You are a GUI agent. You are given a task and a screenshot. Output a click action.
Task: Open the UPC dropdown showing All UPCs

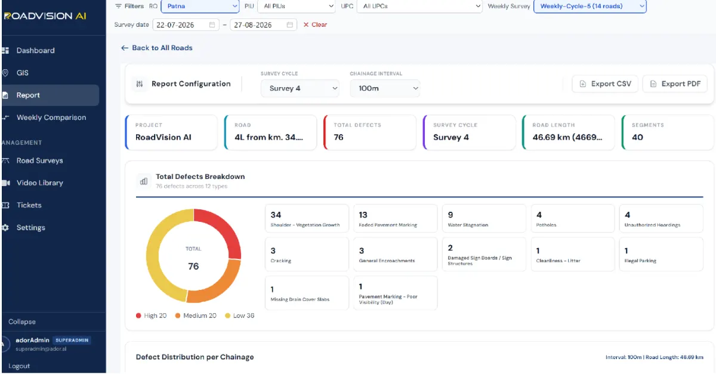pyautogui.click(x=419, y=6)
